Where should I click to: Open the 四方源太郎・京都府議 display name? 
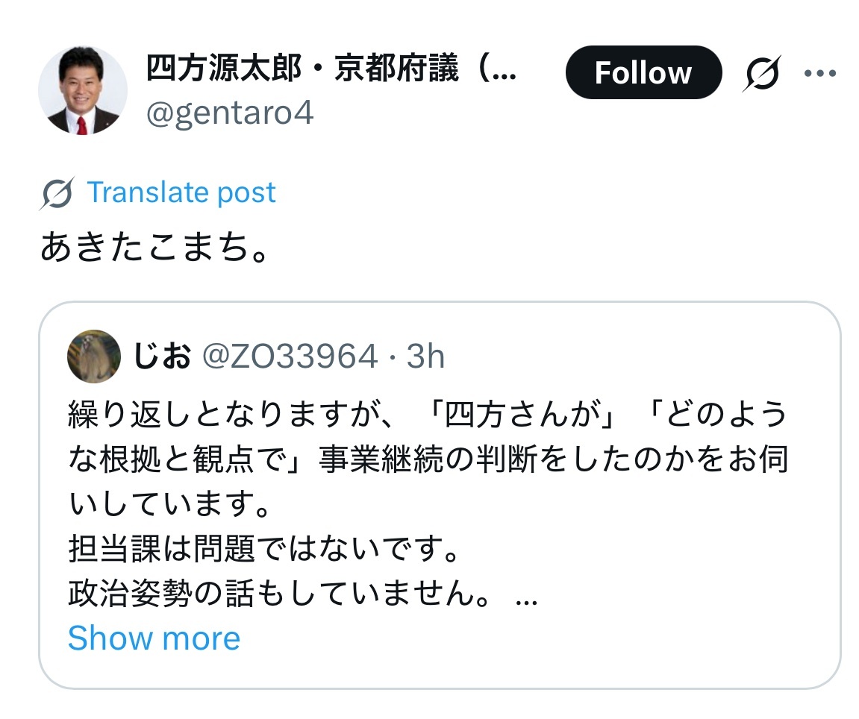click(x=331, y=72)
